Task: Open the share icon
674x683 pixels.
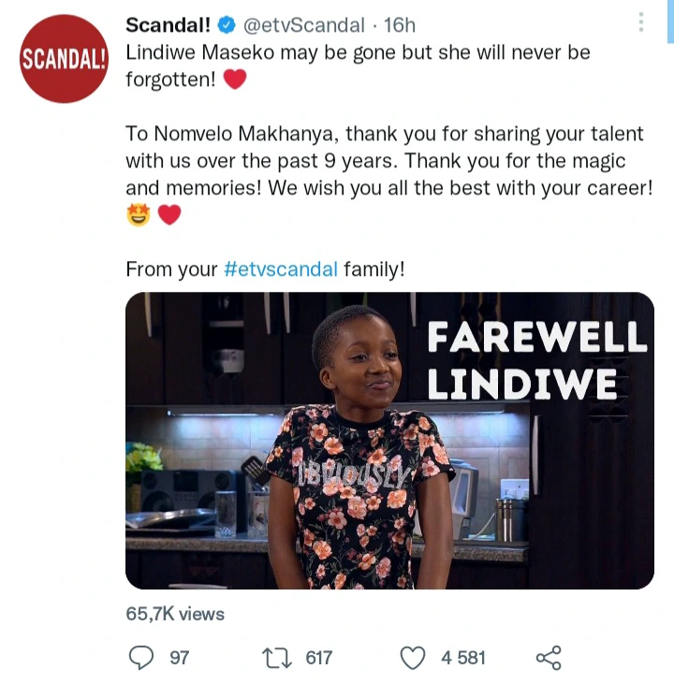Action: (549, 658)
